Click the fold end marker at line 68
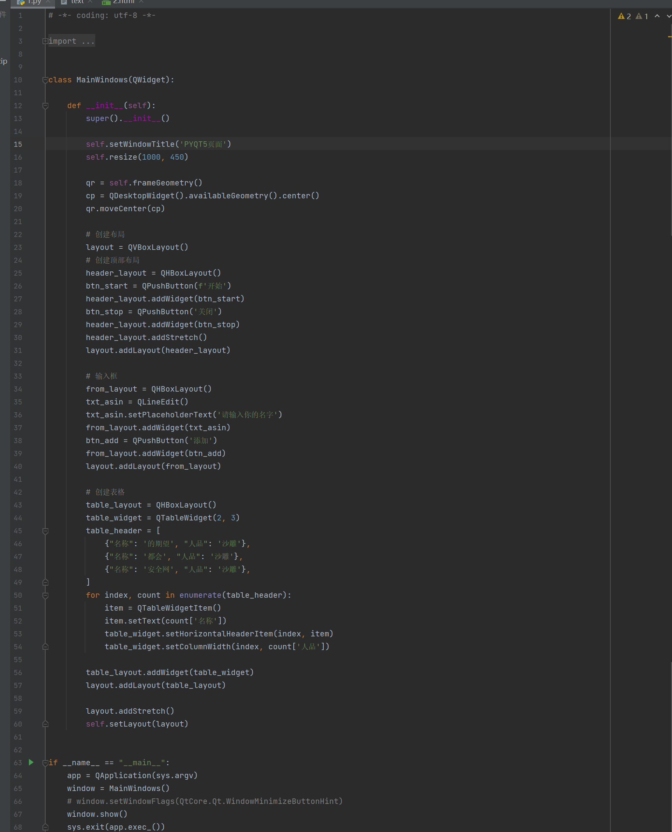This screenshot has height=832, width=672. 45,827
